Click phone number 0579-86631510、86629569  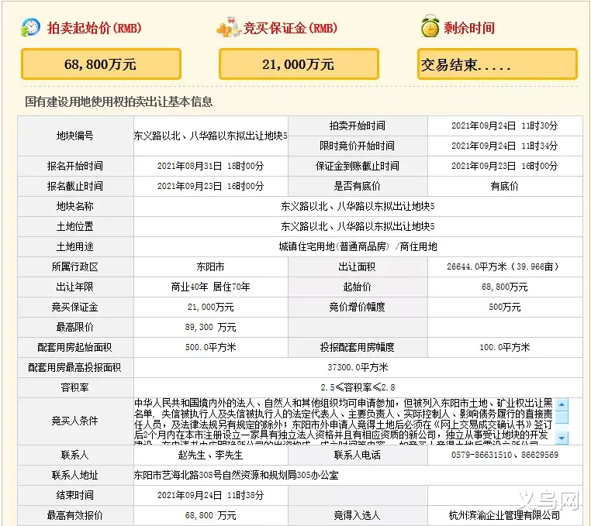click(505, 455)
